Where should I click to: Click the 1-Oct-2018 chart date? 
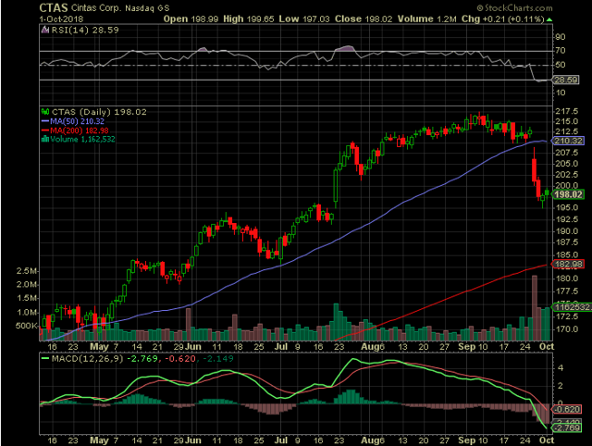coord(61,19)
